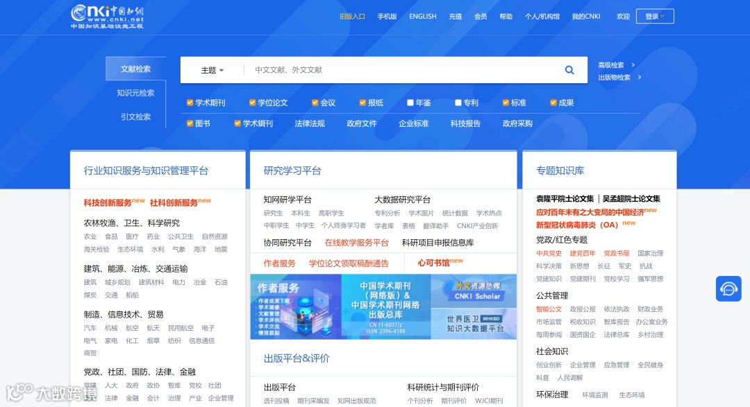Viewport: 750px width, 407px height.
Task: Click the magnifier search icon
Action: point(569,70)
